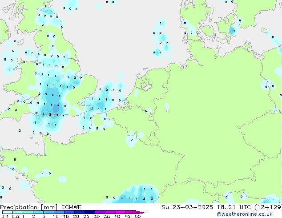Click the '50' legend scale label
Screen dimensions: 282x218
click(137, 216)
